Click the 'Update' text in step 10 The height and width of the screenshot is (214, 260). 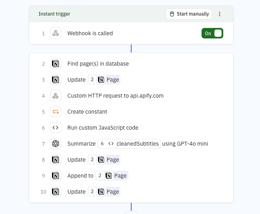point(76,192)
